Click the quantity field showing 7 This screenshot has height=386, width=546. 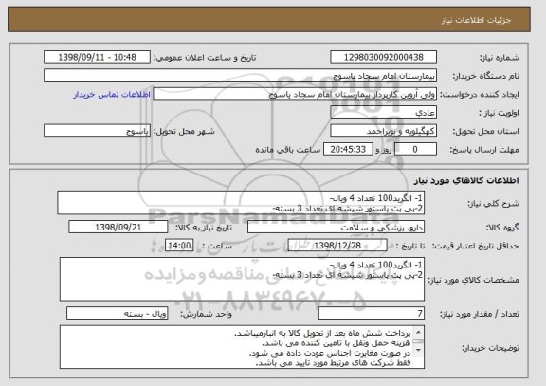372,313
